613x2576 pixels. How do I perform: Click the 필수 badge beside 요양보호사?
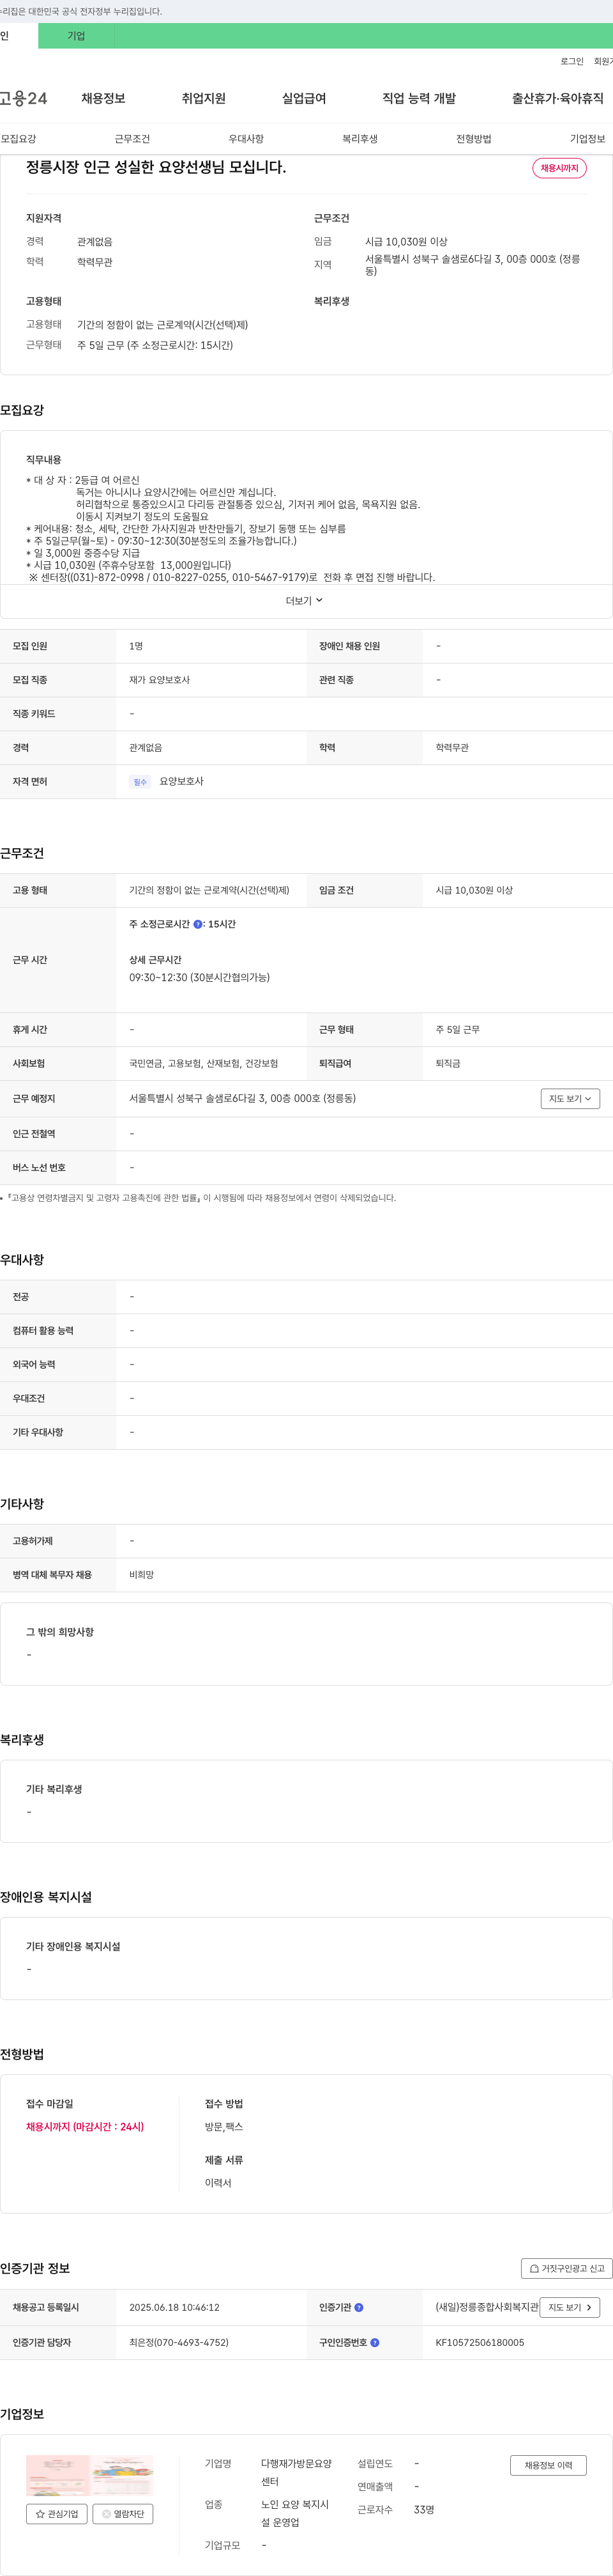coord(140,782)
